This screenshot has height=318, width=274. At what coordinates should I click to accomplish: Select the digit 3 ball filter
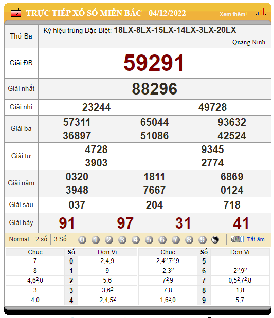point(122,240)
